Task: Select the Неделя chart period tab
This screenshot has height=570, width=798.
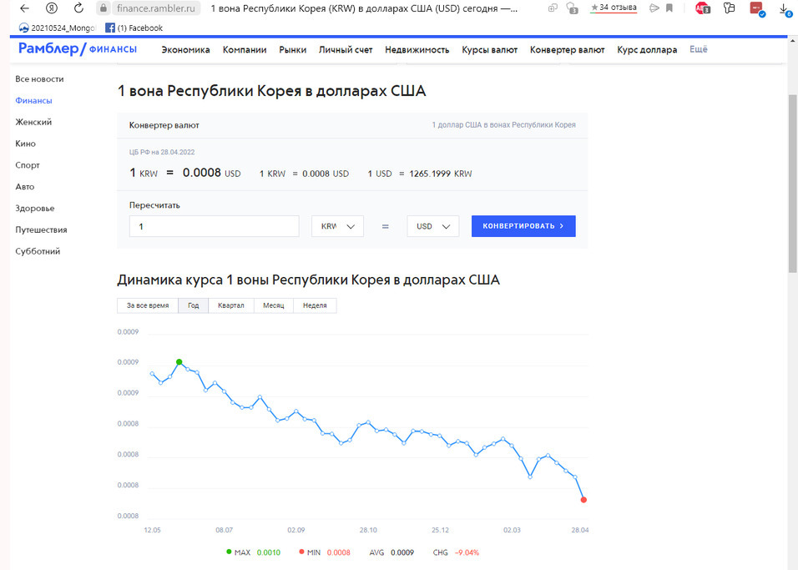Action: (315, 305)
